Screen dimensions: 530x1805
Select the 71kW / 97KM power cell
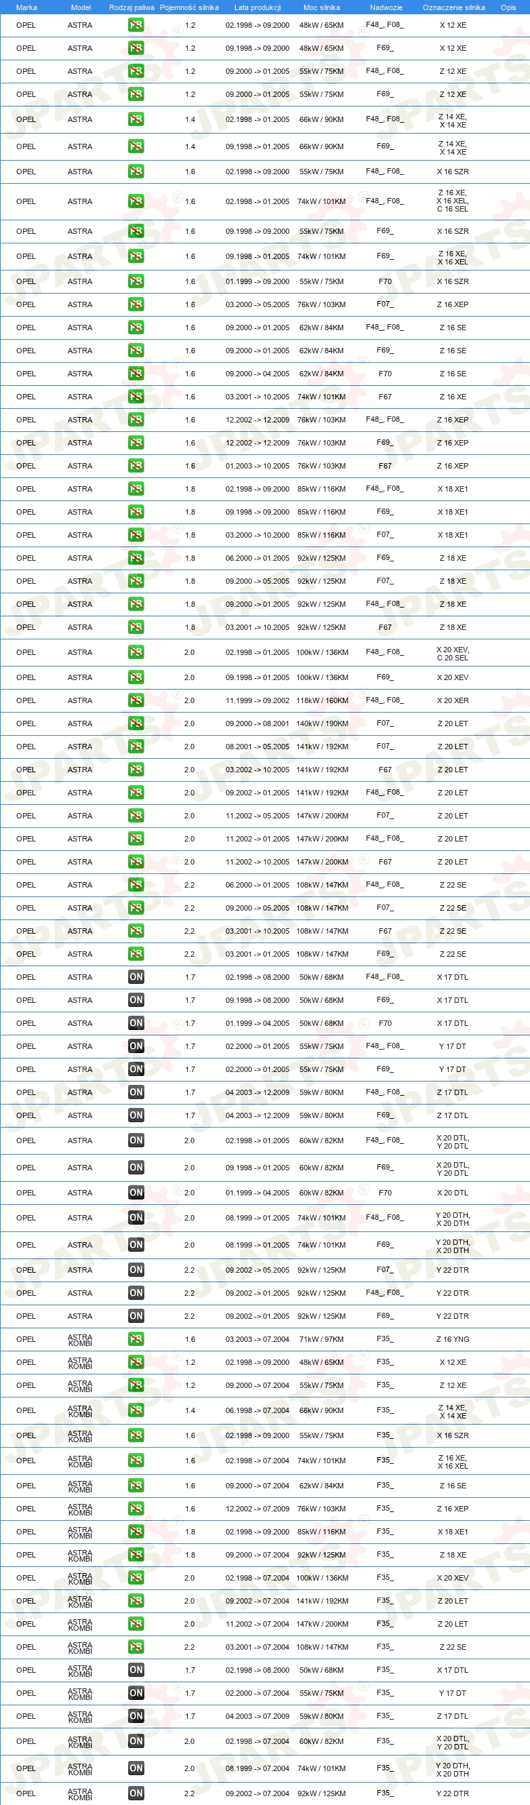[x=321, y=1340]
